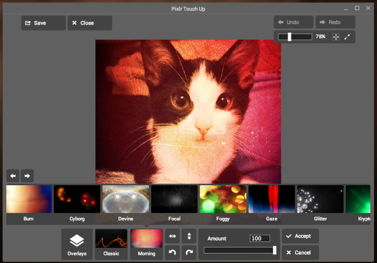Save the edited photo

(43, 23)
